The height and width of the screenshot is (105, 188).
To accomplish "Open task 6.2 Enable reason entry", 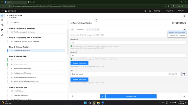I will click(x=36, y=64).
